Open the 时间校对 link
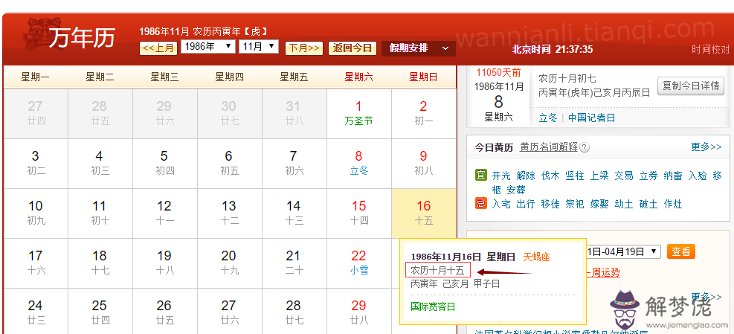Screen dimensions: 734x334 710,50
